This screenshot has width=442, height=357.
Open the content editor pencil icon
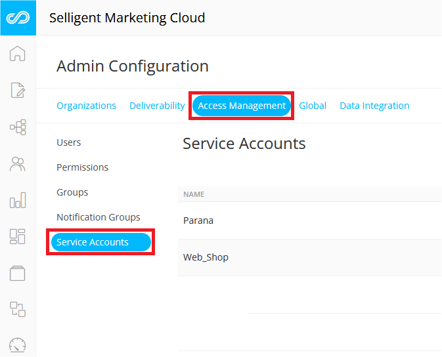click(x=18, y=91)
